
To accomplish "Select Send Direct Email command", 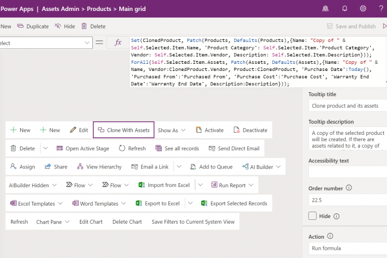I will pos(234,148).
